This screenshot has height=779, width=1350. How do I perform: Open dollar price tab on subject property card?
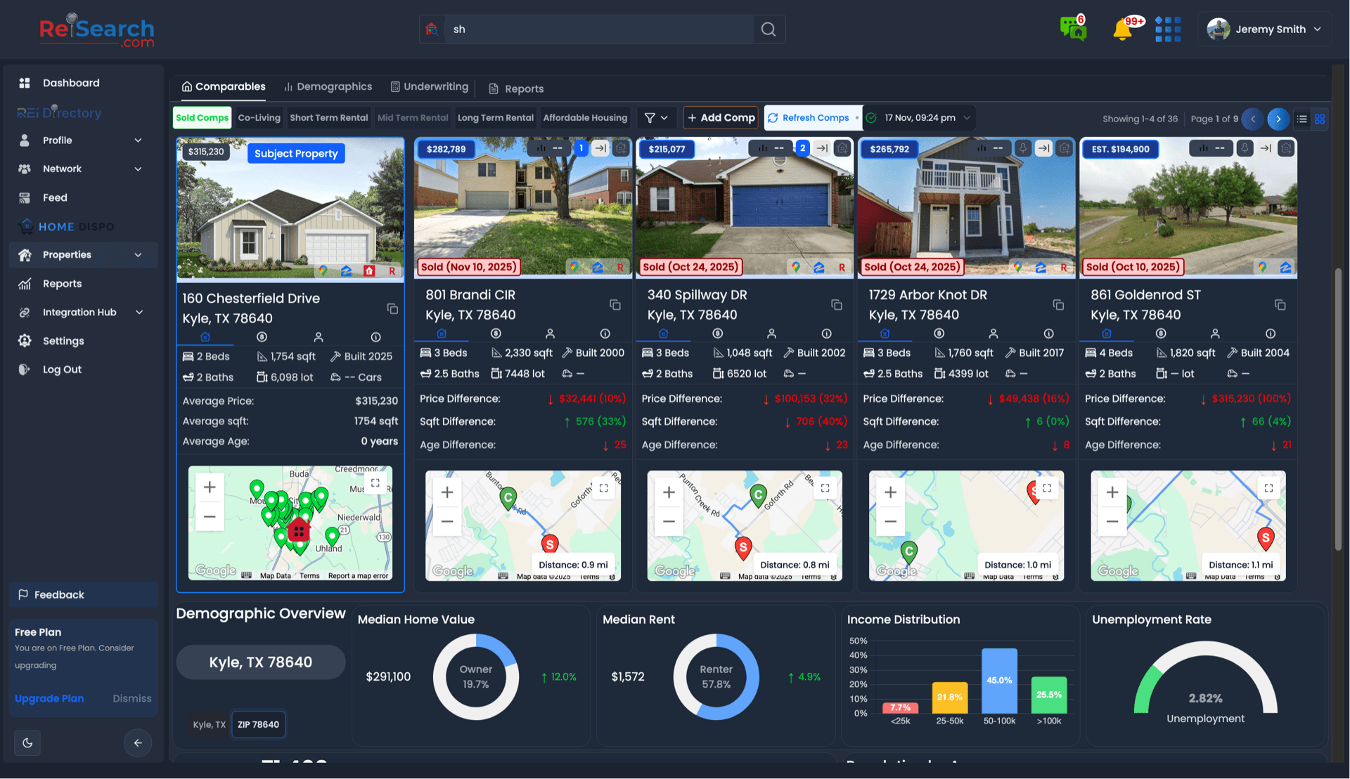click(x=262, y=337)
